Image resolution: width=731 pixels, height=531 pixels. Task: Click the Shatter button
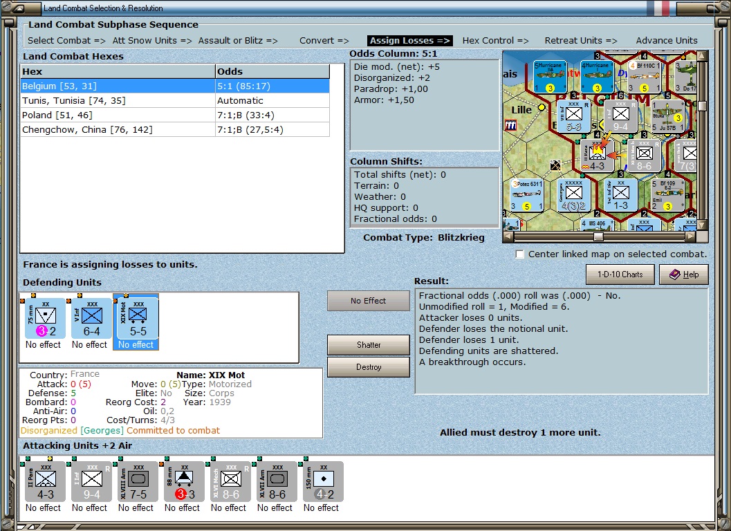(x=369, y=345)
